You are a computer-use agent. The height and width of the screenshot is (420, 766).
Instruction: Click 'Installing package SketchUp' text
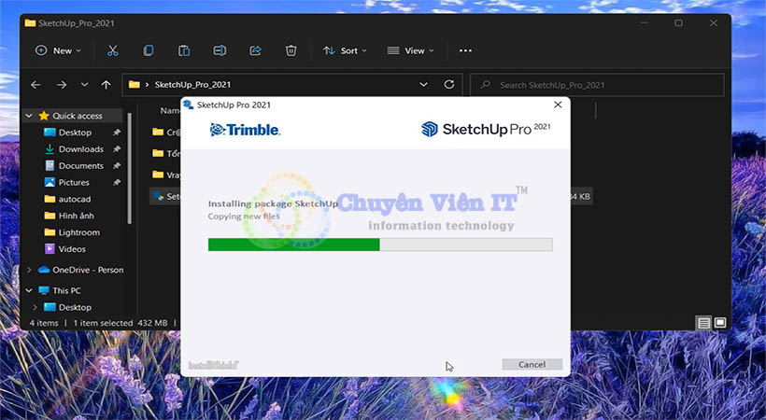tap(273, 203)
